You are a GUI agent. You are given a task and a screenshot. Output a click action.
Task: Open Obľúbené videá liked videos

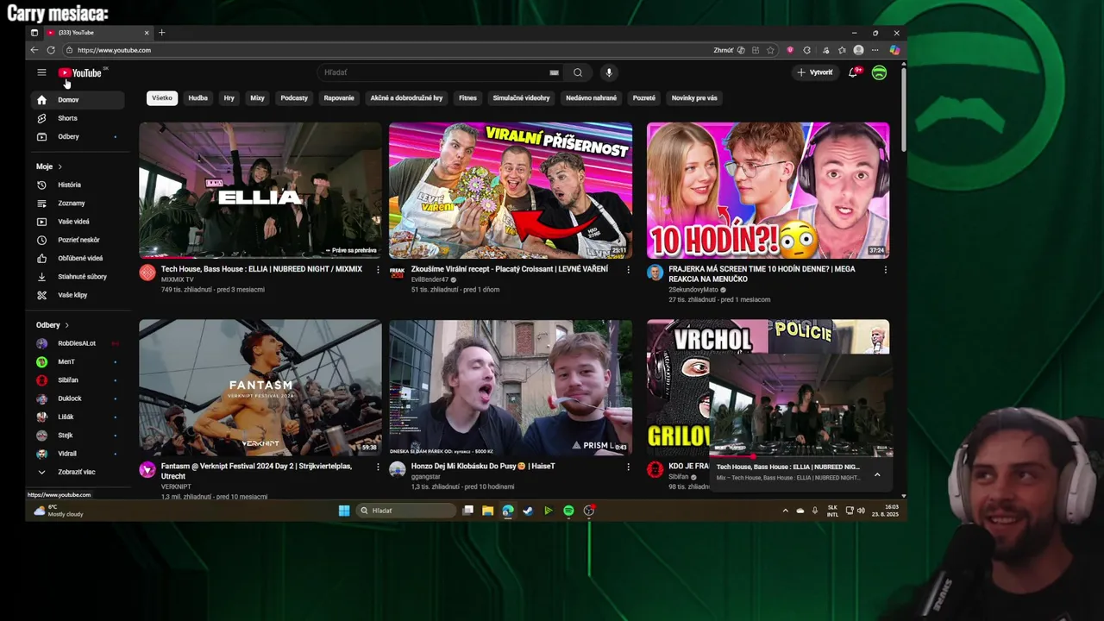(78, 258)
